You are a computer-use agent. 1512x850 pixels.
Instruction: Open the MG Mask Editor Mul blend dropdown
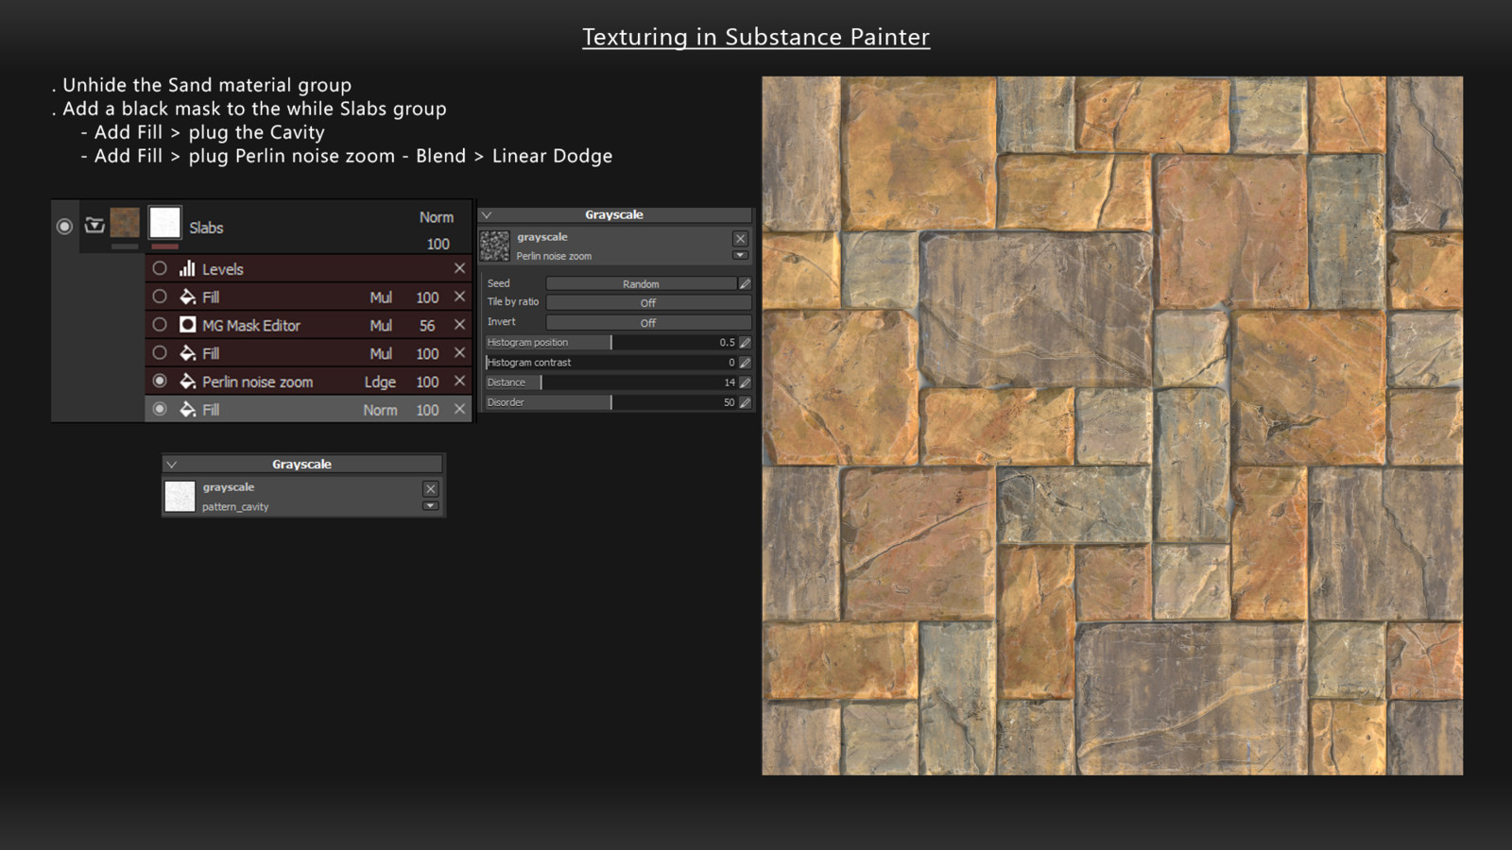click(381, 326)
